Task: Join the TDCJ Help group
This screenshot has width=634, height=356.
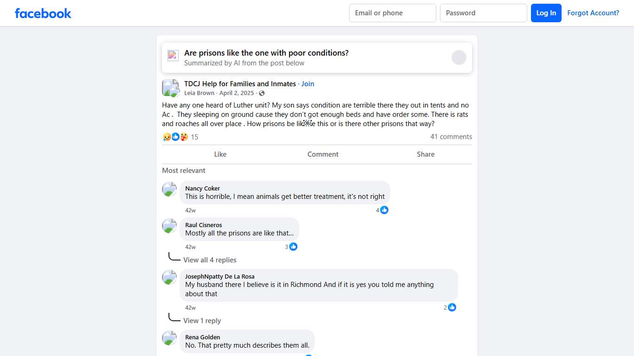Action: tap(308, 84)
